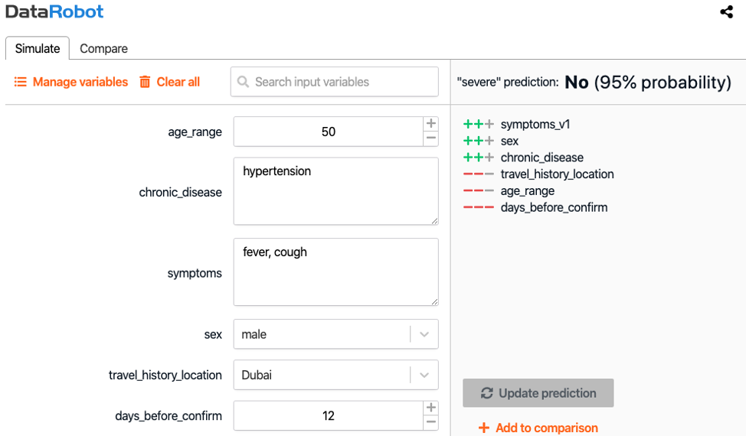The width and height of the screenshot is (746, 436).
Task: Click the Add to comparison link
Action: [x=538, y=428]
